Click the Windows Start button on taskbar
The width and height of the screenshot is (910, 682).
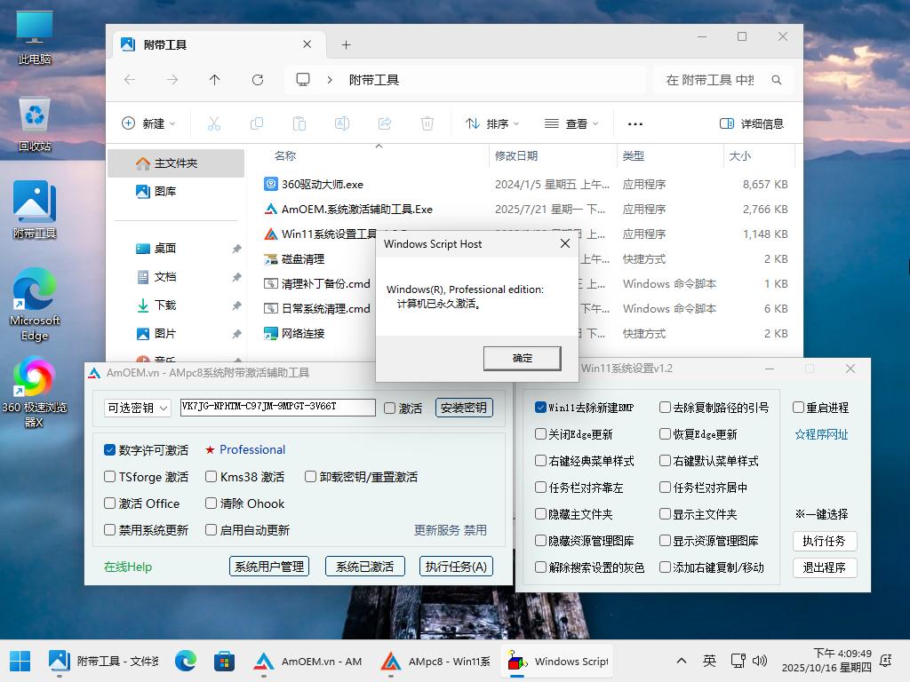point(20,661)
